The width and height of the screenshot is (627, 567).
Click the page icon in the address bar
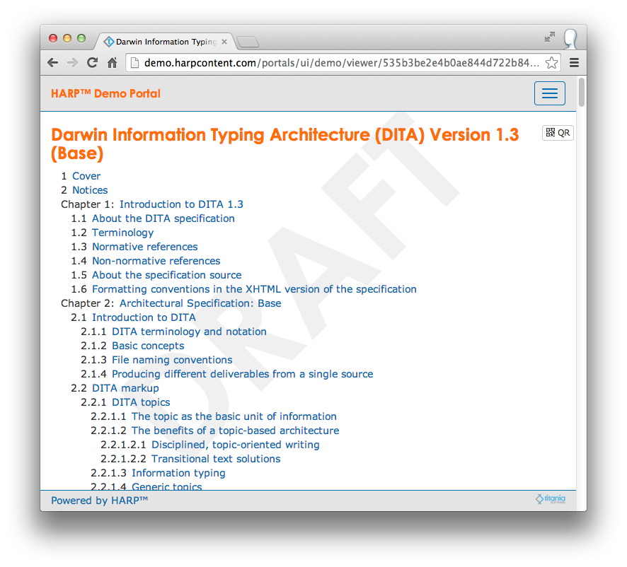(134, 63)
